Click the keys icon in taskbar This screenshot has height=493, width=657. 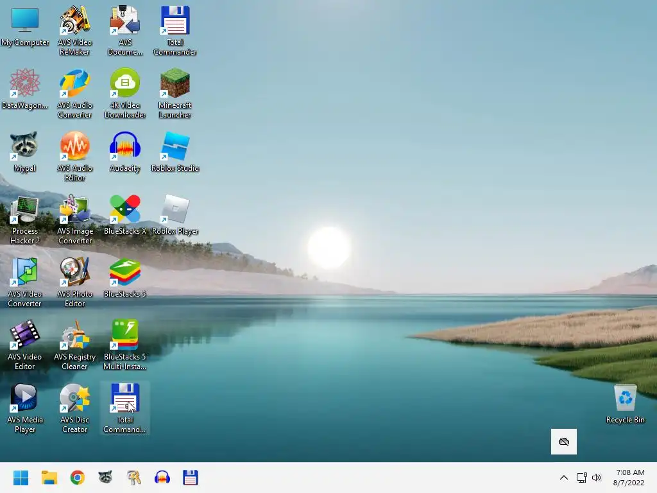point(133,478)
